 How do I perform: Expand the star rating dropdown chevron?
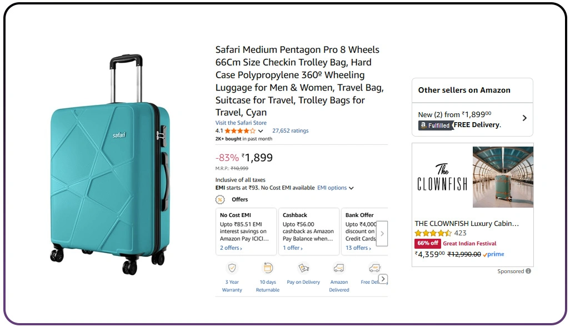click(x=261, y=131)
